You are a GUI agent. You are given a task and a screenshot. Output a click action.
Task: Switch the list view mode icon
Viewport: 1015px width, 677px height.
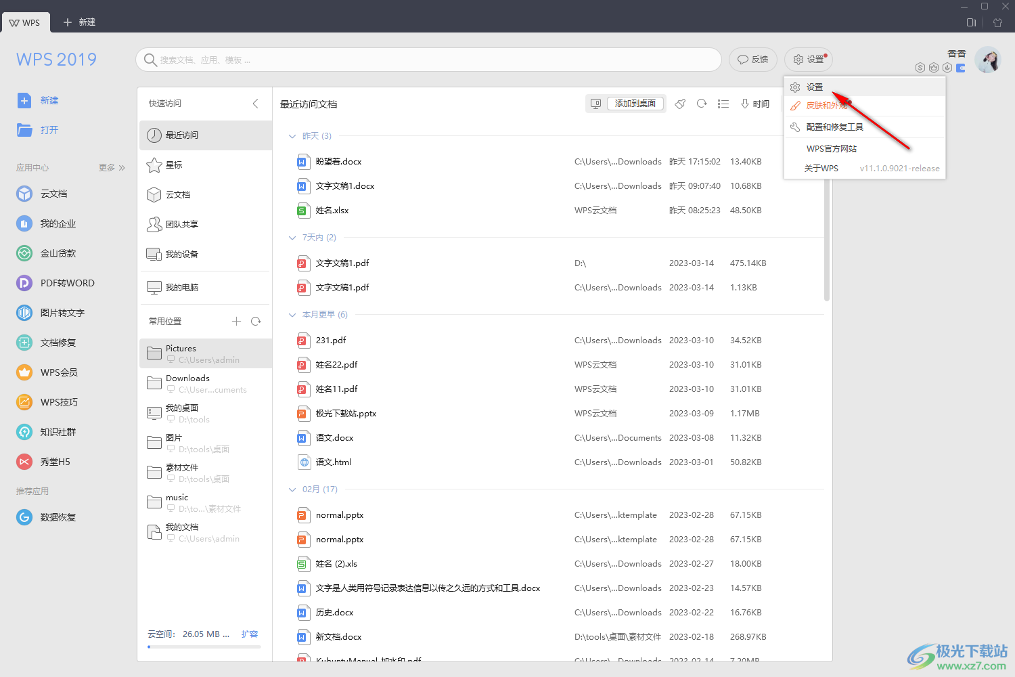pyautogui.click(x=723, y=104)
